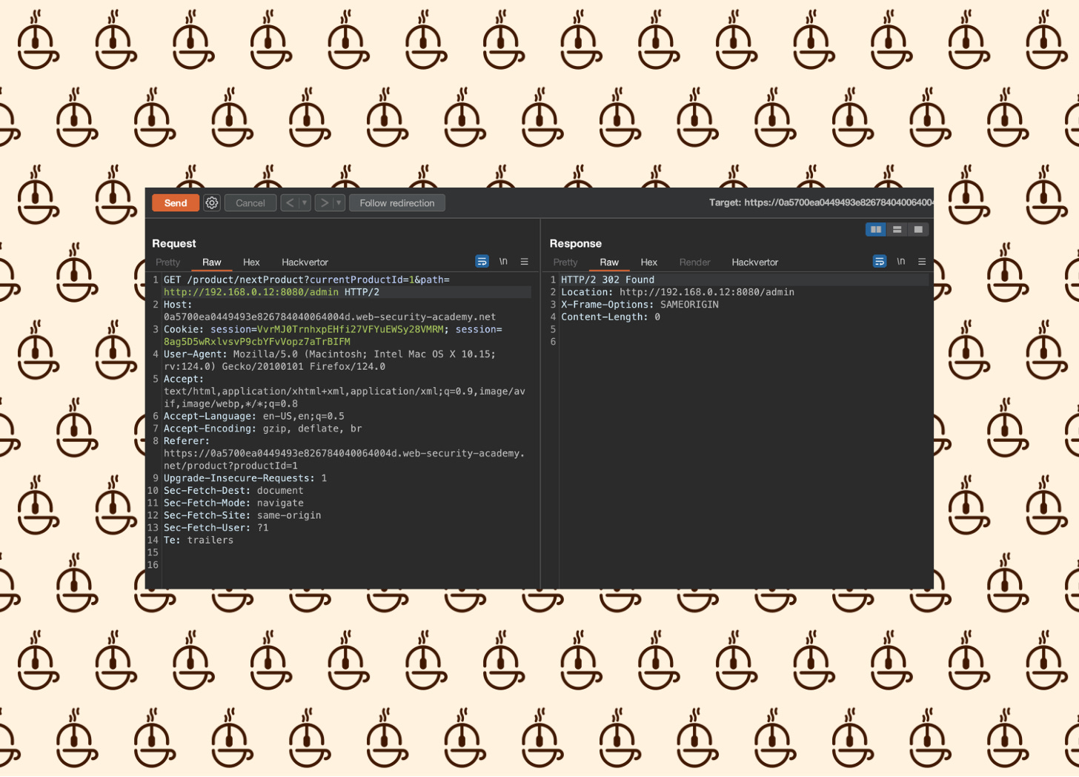Click the Location response header line

677,292
